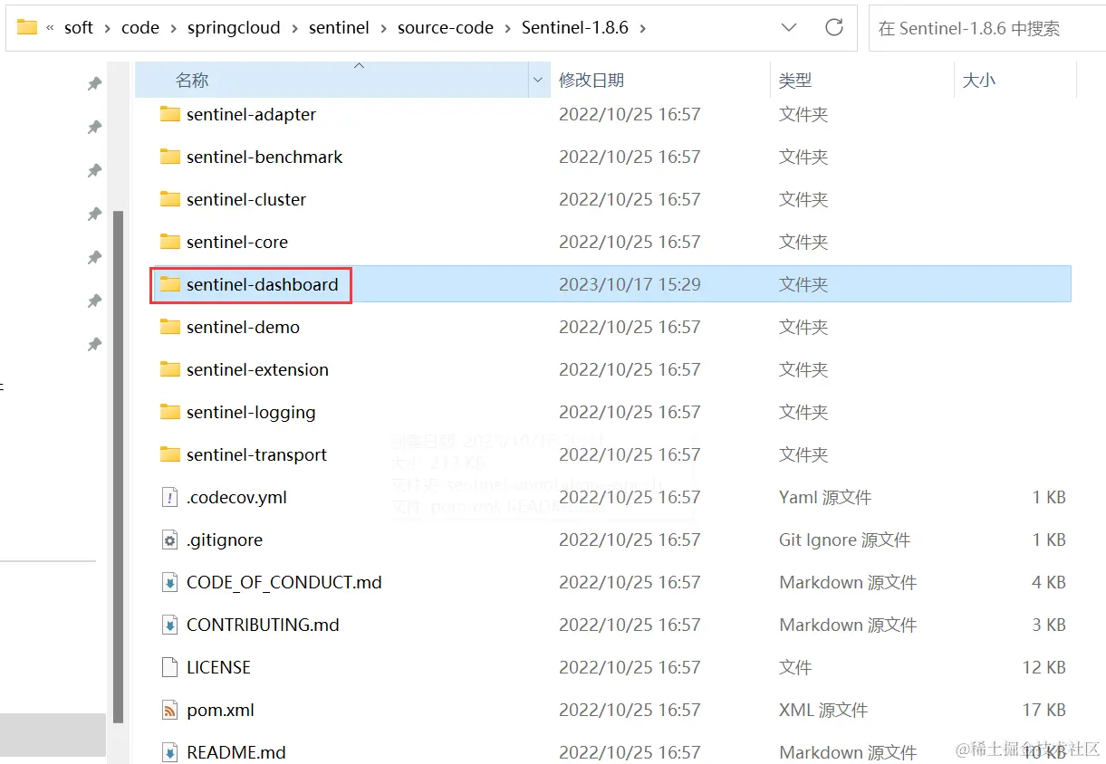Screen dimensions: 1106x764
Task: Select the sentinel-logging folder name
Action: 251,412
